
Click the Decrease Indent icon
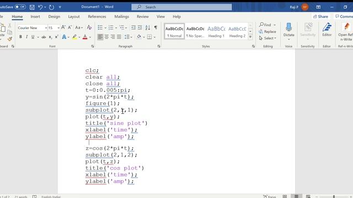pyautogui.click(x=133, y=28)
